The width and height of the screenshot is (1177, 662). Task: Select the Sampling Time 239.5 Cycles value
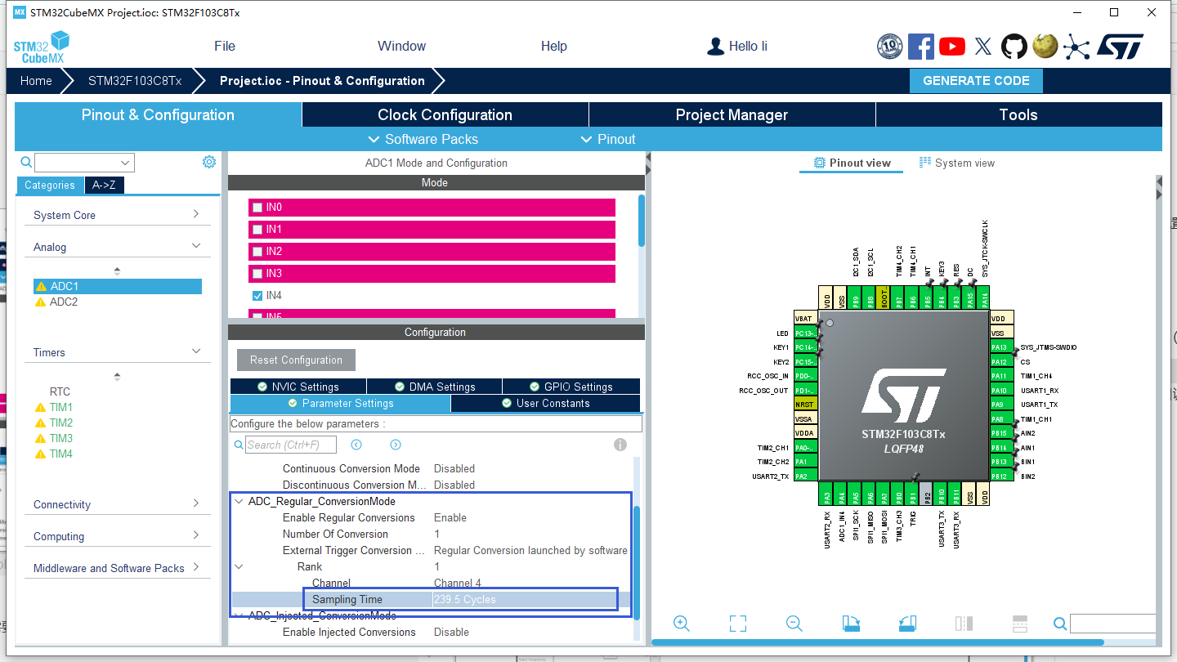[x=464, y=599]
